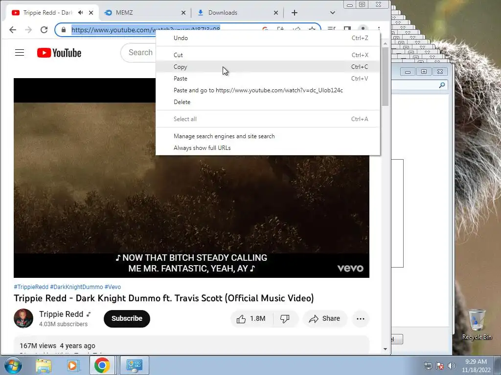Click the 167M views text

(38, 346)
